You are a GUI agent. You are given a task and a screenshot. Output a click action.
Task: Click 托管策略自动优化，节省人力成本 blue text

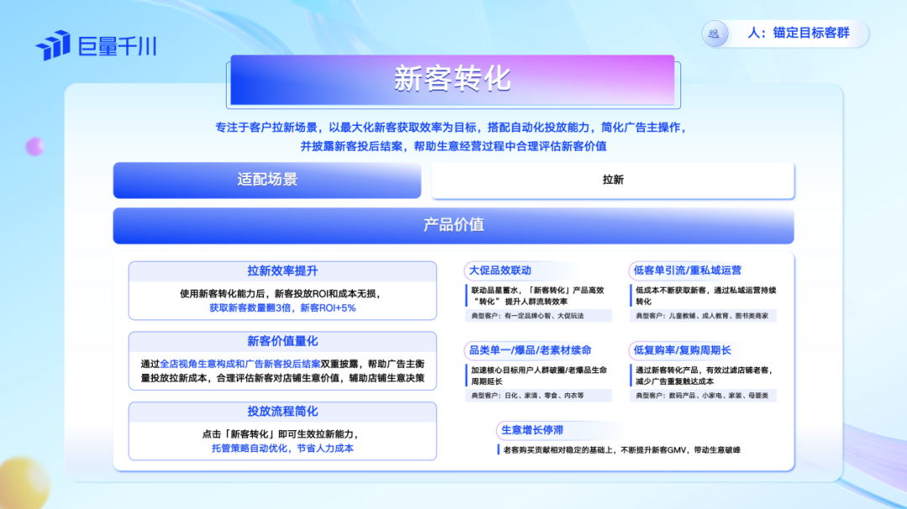coord(282,449)
